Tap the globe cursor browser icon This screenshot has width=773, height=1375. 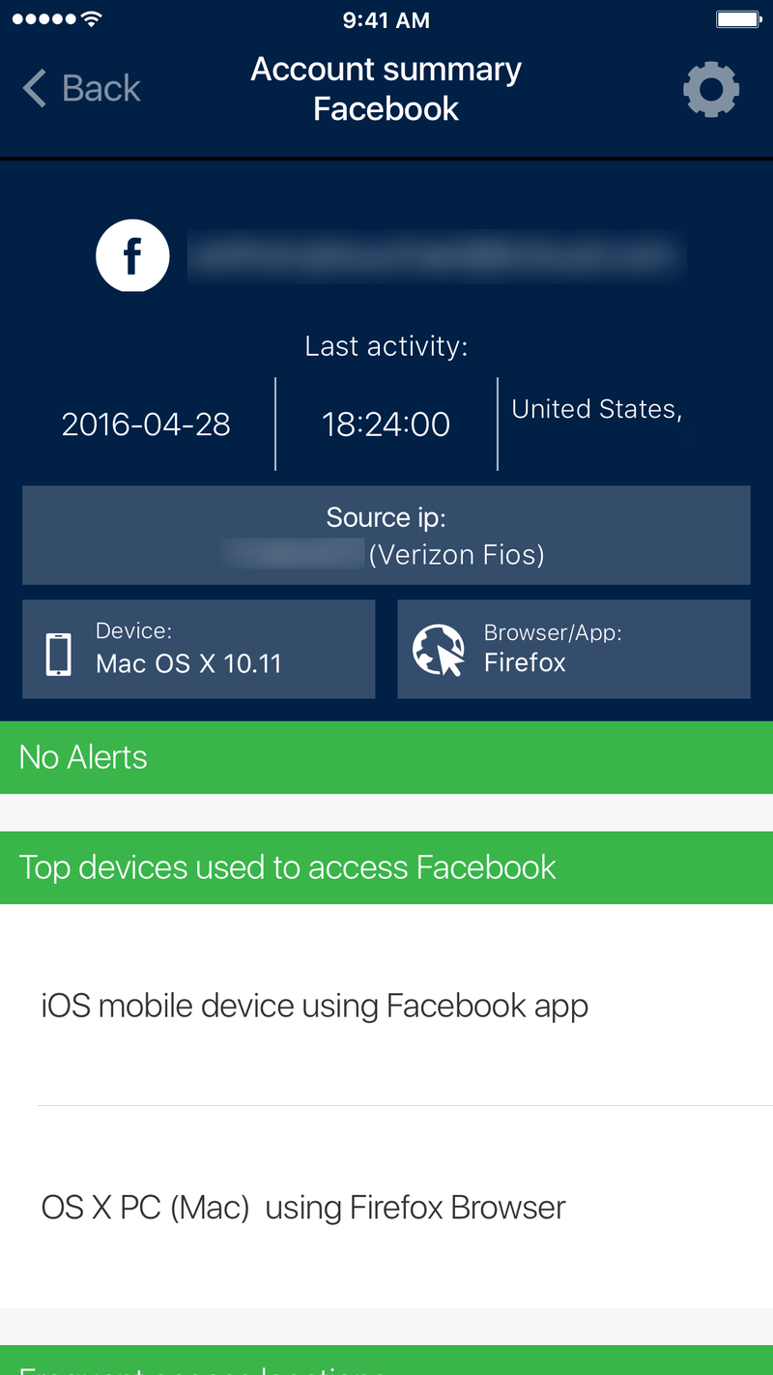(x=439, y=650)
